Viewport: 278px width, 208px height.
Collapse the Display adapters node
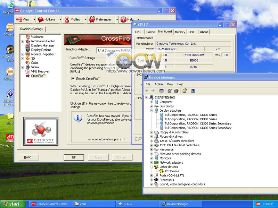[x=151, y=111]
